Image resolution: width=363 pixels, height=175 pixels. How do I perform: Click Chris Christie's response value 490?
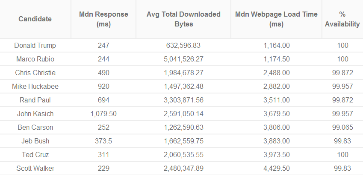click(x=103, y=73)
